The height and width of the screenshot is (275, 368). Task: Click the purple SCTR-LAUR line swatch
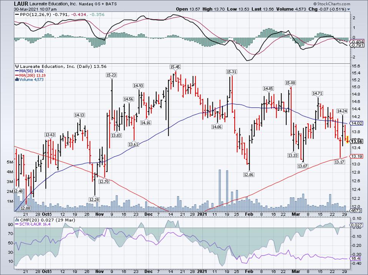[17, 224]
